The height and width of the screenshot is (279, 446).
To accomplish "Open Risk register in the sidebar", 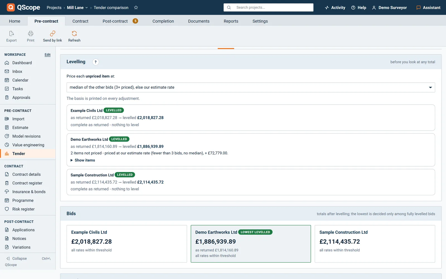I will point(28,209).
